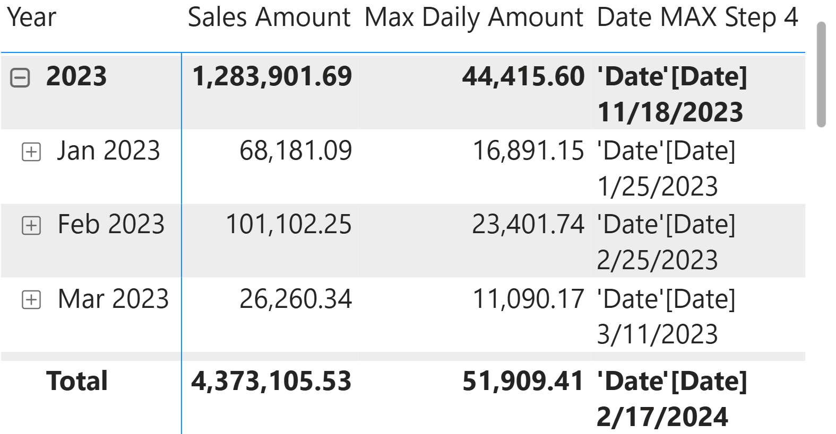Select the 4,373,105.53 total sales cell

click(271, 381)
